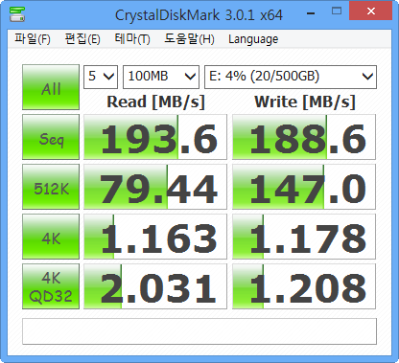This screenshot has height=363, width=399.
Task: Start the Seq benchmark test
Action: [x=51, y=137]
